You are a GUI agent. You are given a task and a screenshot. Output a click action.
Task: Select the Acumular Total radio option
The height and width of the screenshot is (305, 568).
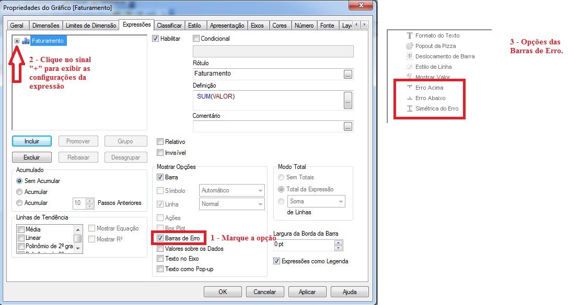[x=20, y=192]
